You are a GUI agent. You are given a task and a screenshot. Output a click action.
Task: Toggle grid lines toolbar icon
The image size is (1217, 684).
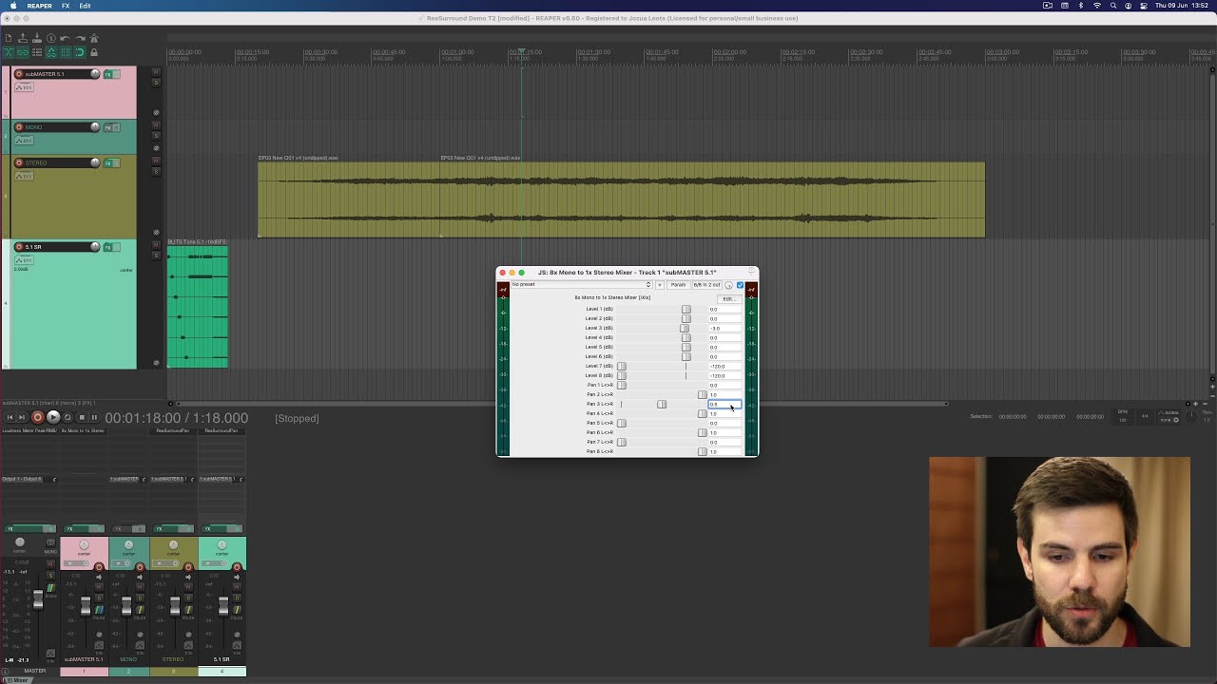tap(66, 52)
